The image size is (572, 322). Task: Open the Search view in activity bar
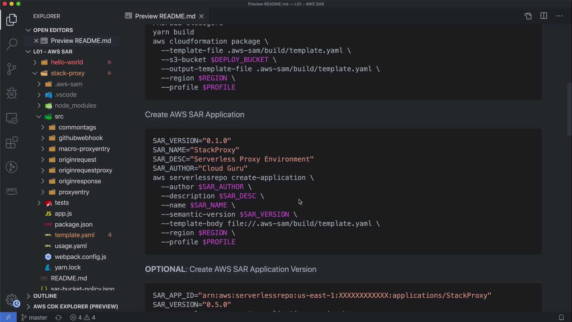tap(12, 44)
